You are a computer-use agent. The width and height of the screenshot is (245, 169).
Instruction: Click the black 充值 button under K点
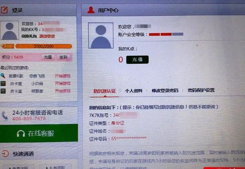point(137,60)
